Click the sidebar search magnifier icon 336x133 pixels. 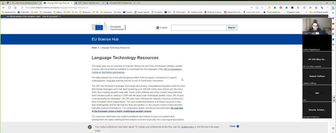[333, 13]
